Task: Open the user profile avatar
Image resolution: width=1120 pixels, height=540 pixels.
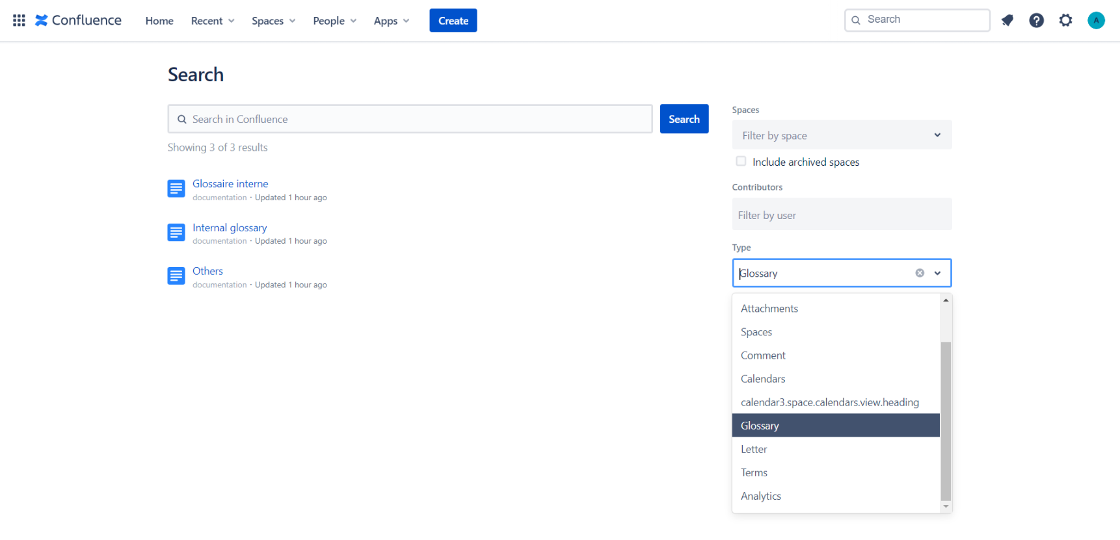Action: tap(1096, 21)
